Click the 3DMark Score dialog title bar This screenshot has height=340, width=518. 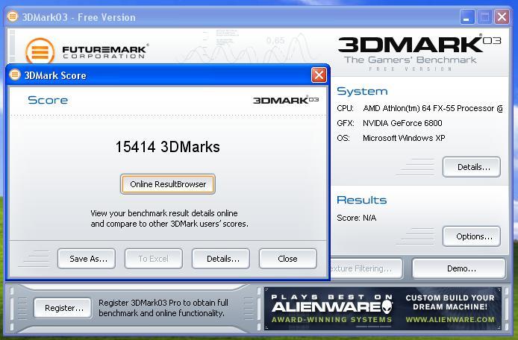[x=168, y=75]
